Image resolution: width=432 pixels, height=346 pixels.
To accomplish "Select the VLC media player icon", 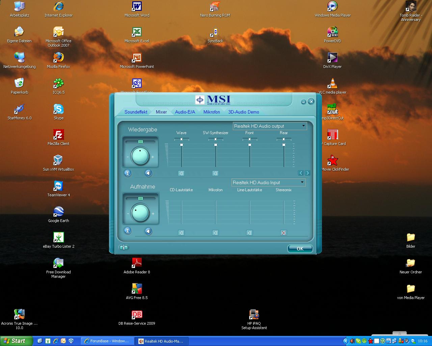I will (x=332, y=86).
